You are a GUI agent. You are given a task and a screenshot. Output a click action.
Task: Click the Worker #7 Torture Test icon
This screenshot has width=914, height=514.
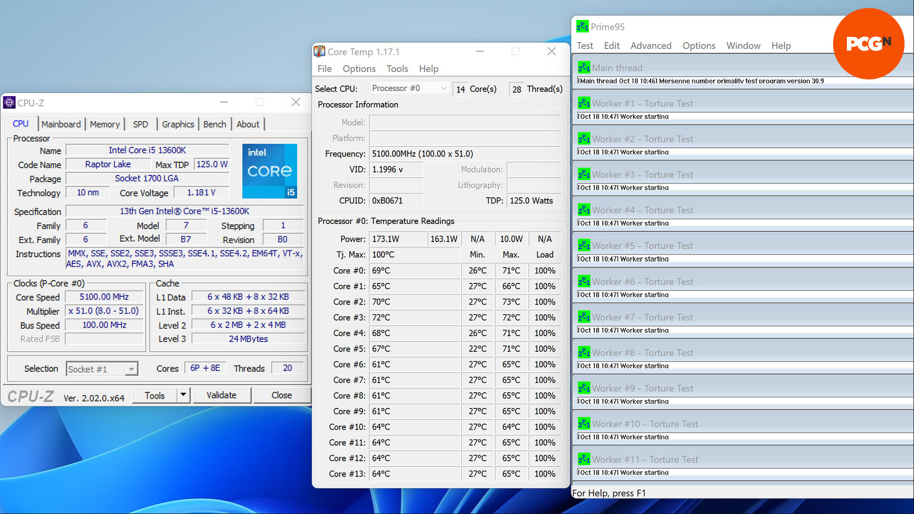click(584, 317)
